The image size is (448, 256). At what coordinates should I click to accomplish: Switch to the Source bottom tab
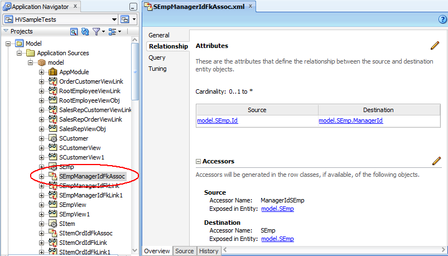coord(184,251)
